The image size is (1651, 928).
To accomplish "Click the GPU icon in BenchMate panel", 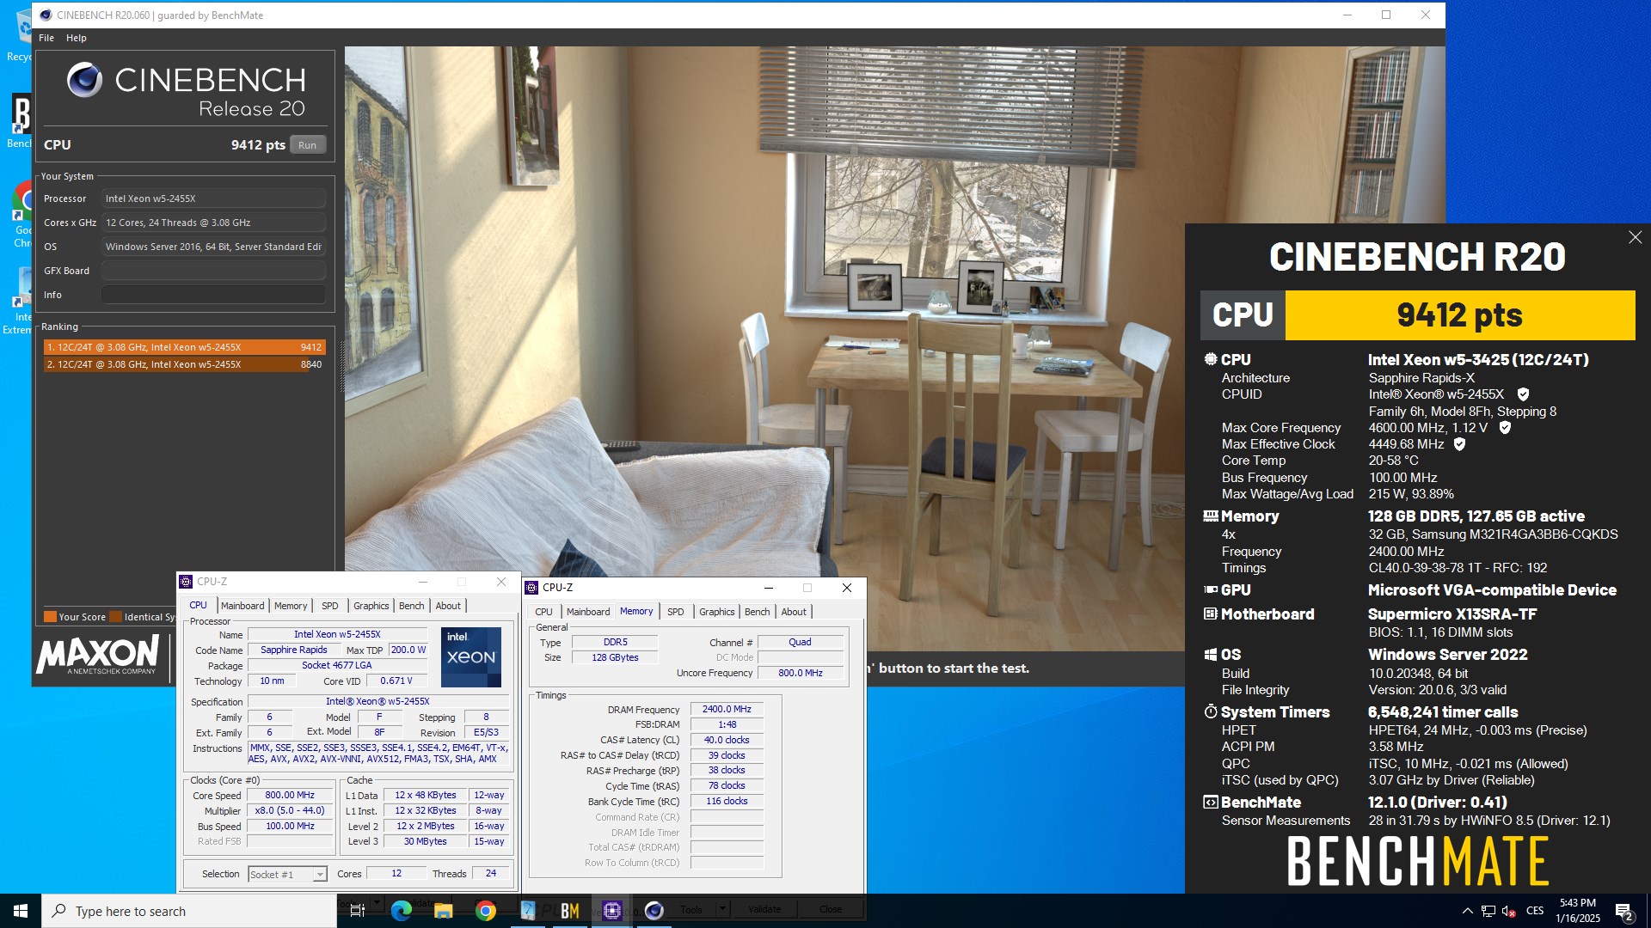I will [1211, 590].
